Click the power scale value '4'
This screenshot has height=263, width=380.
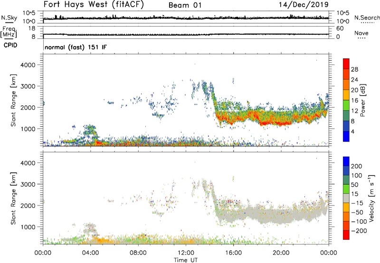coord(353,131)
